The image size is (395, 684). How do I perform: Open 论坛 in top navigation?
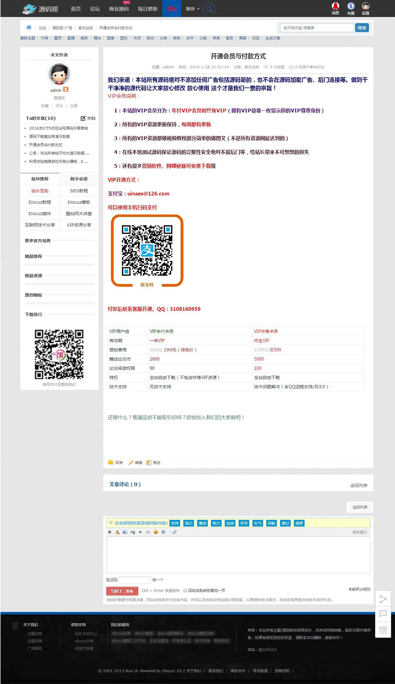click(95, 9)
